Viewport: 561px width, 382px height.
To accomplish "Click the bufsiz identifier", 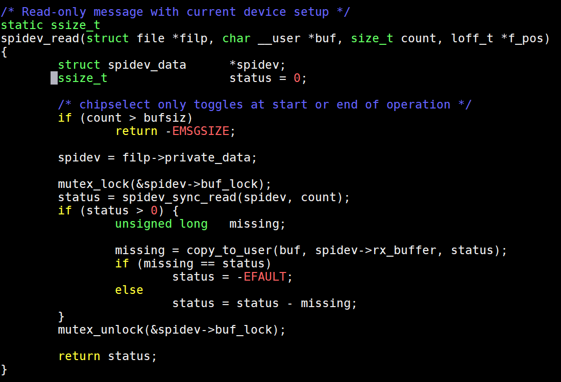I will pyautogui.click(x=165, y=118).
